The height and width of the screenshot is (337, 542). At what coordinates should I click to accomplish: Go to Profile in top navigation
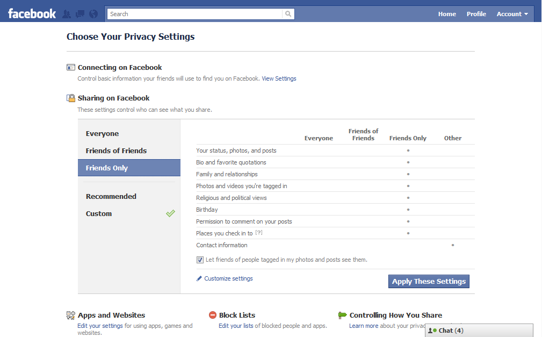[476, 14]
